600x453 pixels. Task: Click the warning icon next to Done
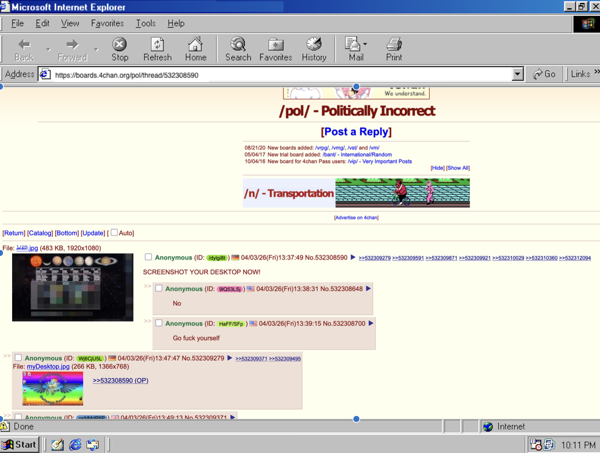click(x=5, y=427)
